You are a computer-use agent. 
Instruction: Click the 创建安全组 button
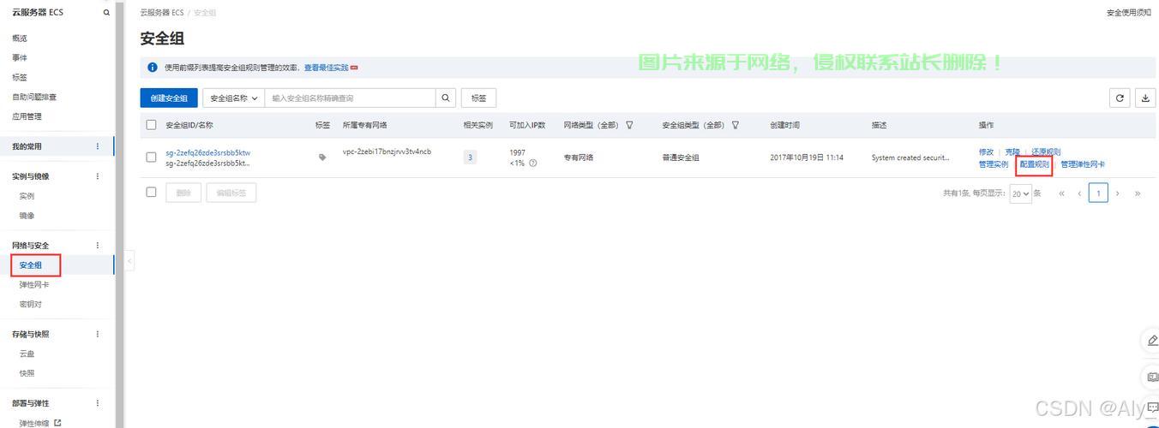[169, 98]
